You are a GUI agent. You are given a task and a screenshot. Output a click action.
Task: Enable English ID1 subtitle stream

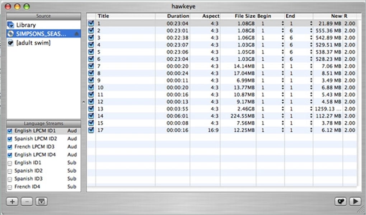pyautogui.click(x=10, y=163)
